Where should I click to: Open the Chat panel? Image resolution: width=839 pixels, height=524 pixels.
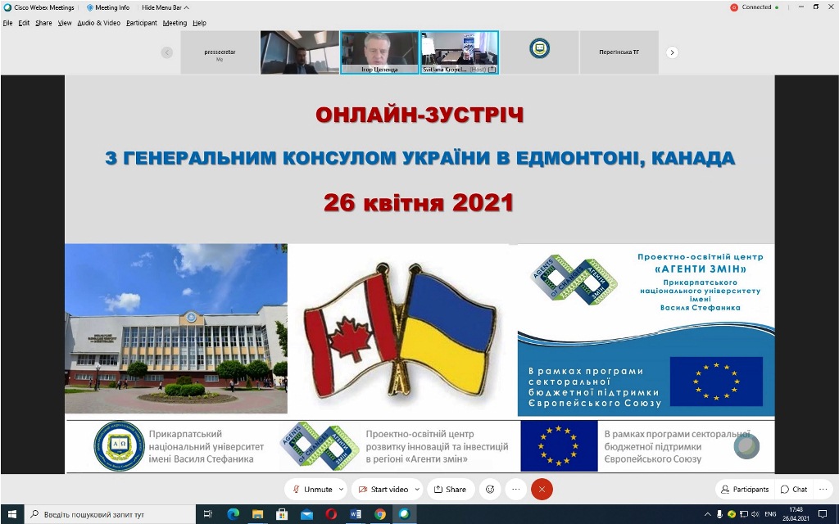click(x=794, y=489)
